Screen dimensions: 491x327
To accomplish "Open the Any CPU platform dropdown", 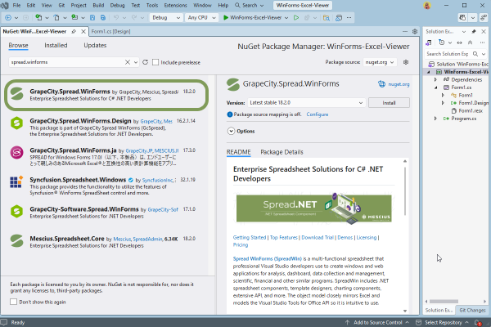I will 201,18.
